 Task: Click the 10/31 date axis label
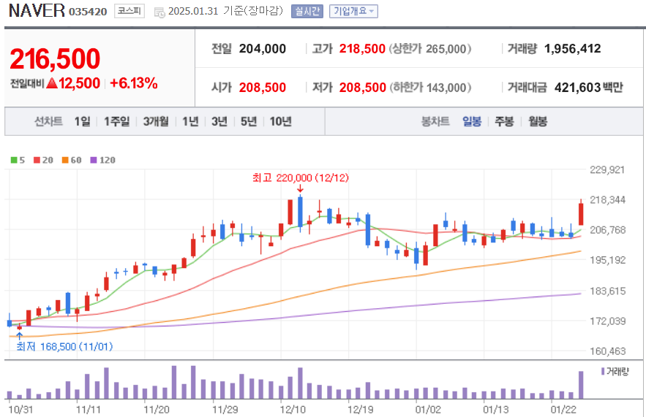pyautogui.click(x=20, y=410)
